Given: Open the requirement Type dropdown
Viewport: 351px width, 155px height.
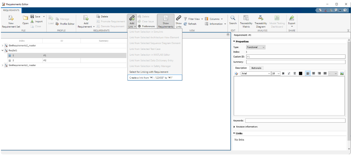Looking at the screenshot, I should point(255,47).
